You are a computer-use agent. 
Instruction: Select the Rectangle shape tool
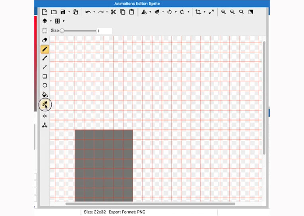[x=45, y=76]
